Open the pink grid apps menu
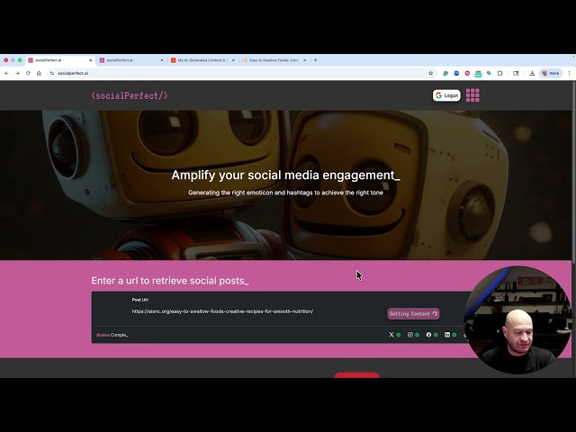Viewport: 576px width, 432px height. tap(472, 95)
